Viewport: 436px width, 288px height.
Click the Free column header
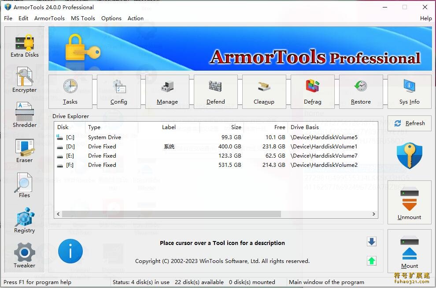pos(266,127)
